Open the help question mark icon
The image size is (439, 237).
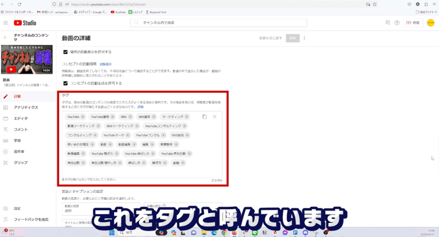coord(397,23)
